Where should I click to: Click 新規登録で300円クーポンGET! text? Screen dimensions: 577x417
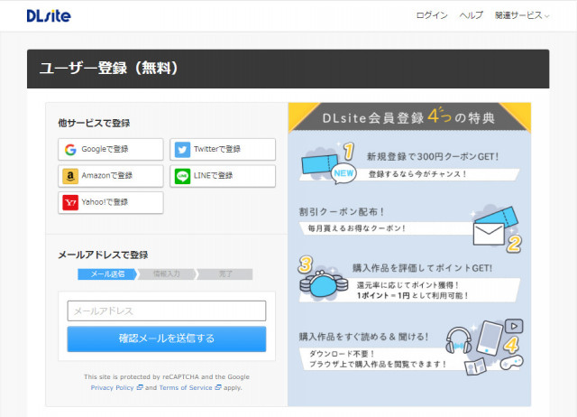click(433, 156)
